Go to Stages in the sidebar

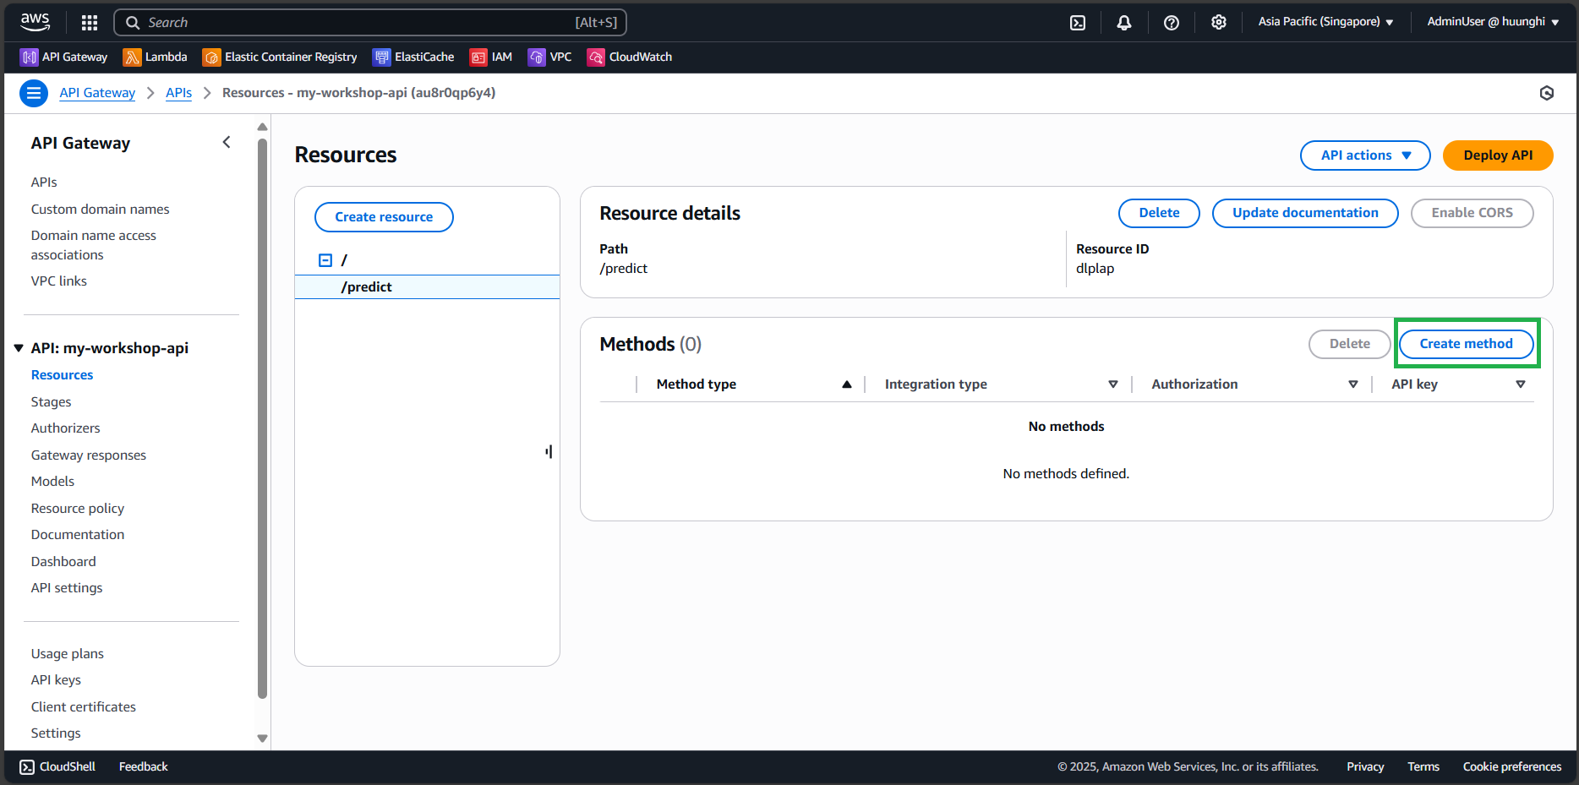point(51,402)
